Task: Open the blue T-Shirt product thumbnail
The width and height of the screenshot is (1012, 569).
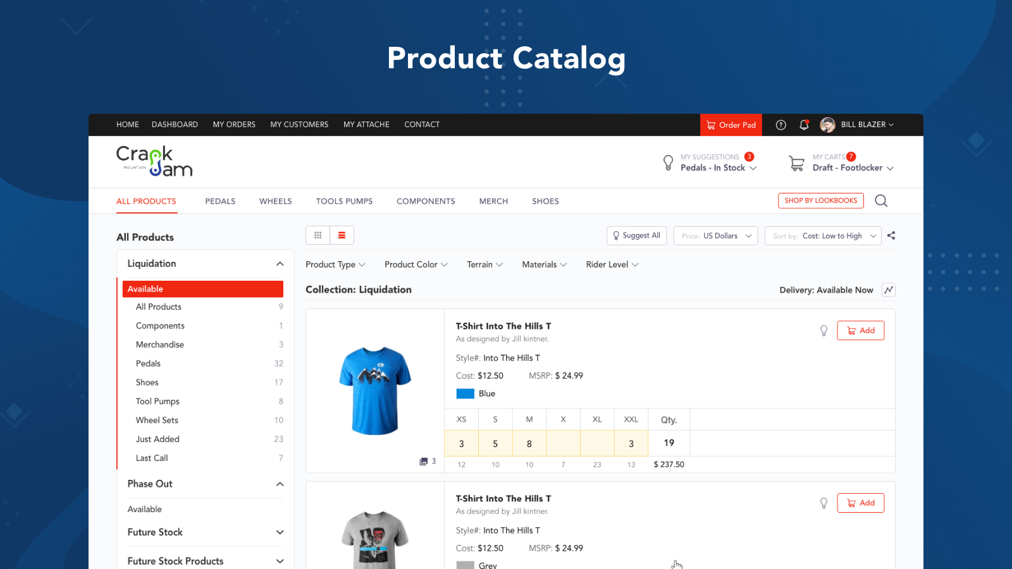Action: [x=375, y=390]
